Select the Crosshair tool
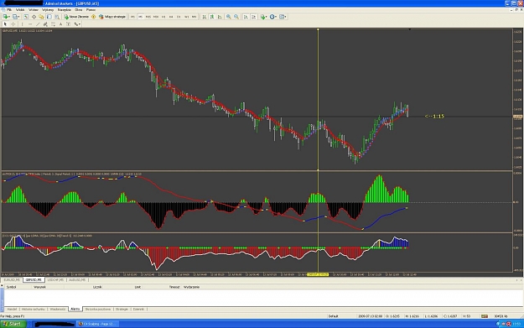The width and height of the screenshot is (524, 328). click(13, 24)
